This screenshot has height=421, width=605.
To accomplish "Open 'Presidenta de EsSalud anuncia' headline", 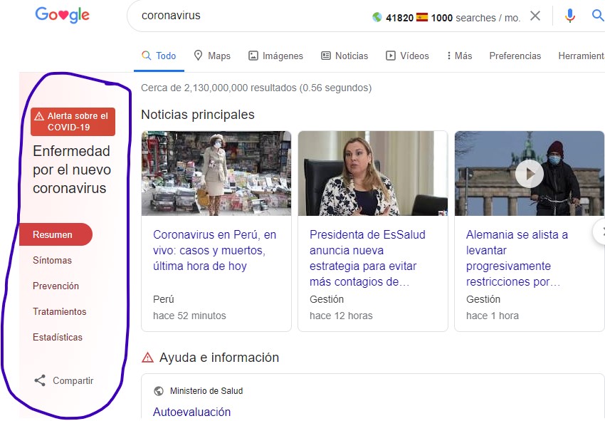I will tap(367, 258).
